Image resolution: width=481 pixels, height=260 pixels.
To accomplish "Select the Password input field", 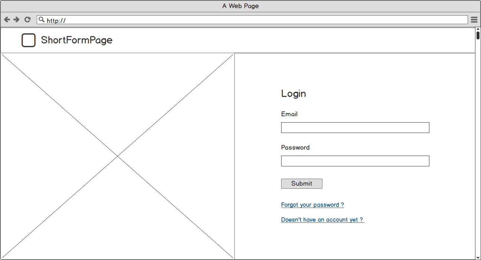I will [355, 161].
